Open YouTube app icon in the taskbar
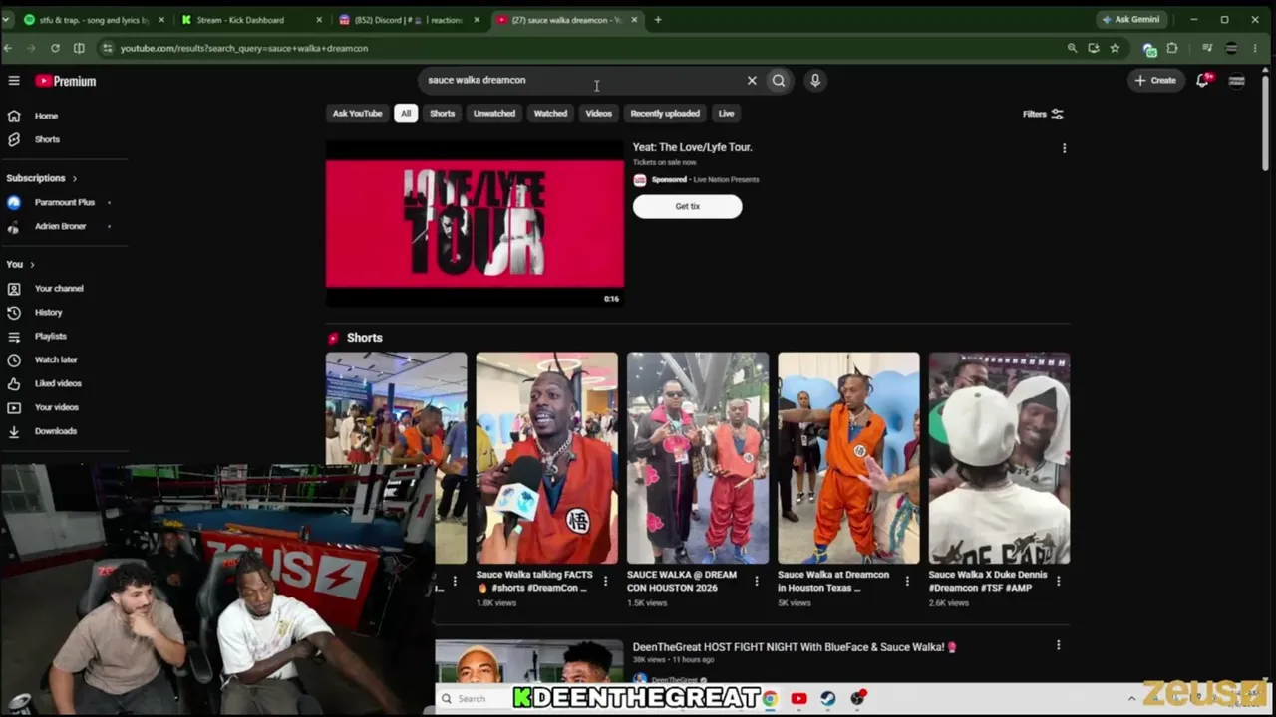The image size is (1276, 717). pyautogui.click(x=798, y=699)
